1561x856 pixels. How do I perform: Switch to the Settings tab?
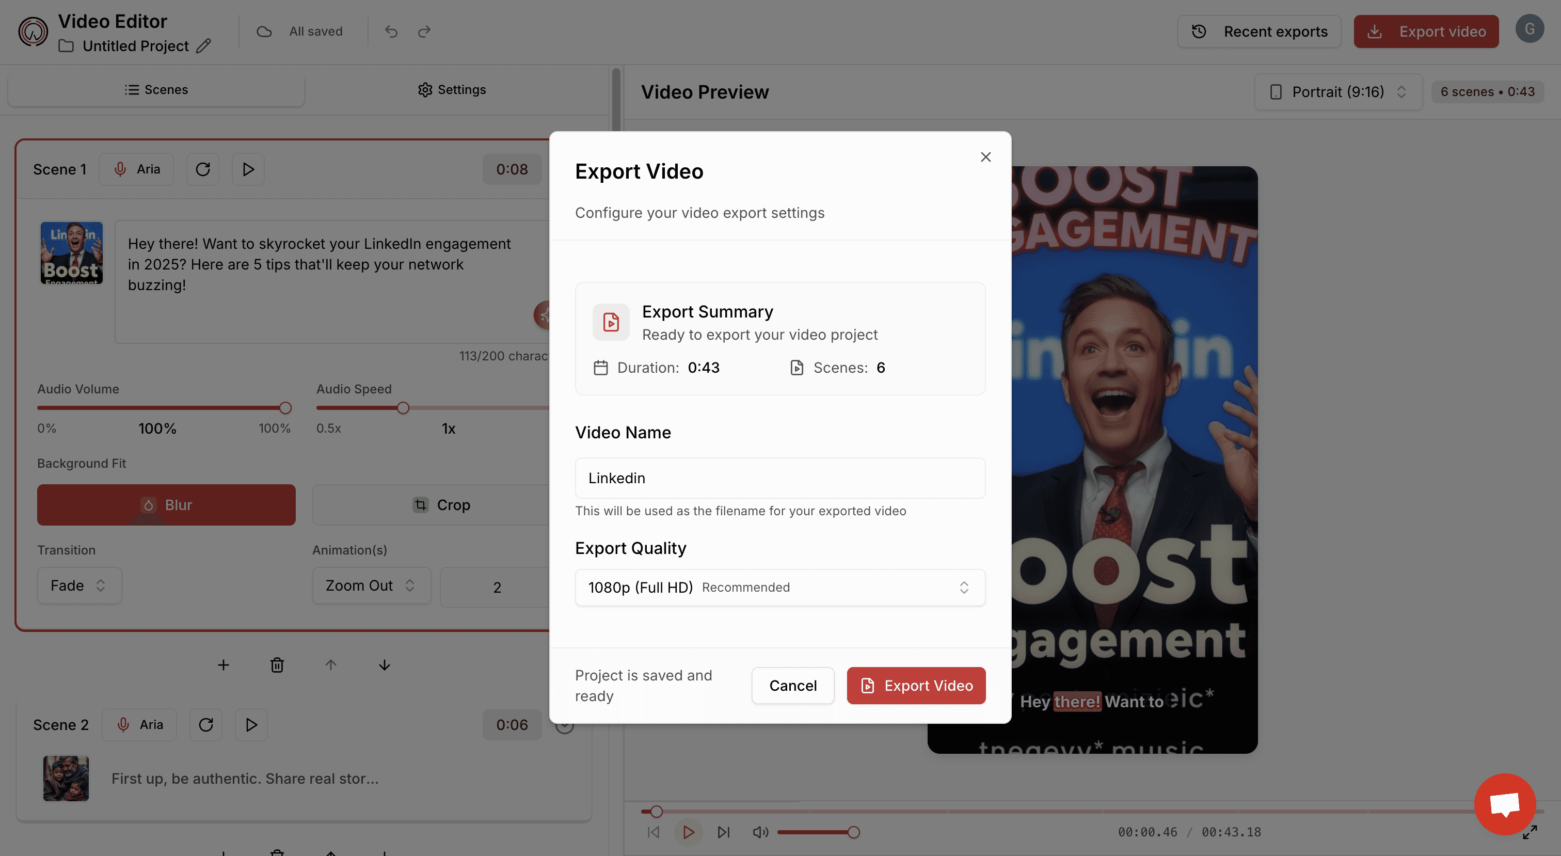(x=452, y=90)
